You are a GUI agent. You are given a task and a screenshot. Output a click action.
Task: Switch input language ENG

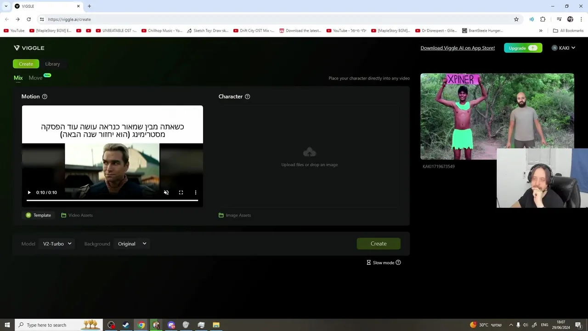(544, 325)
